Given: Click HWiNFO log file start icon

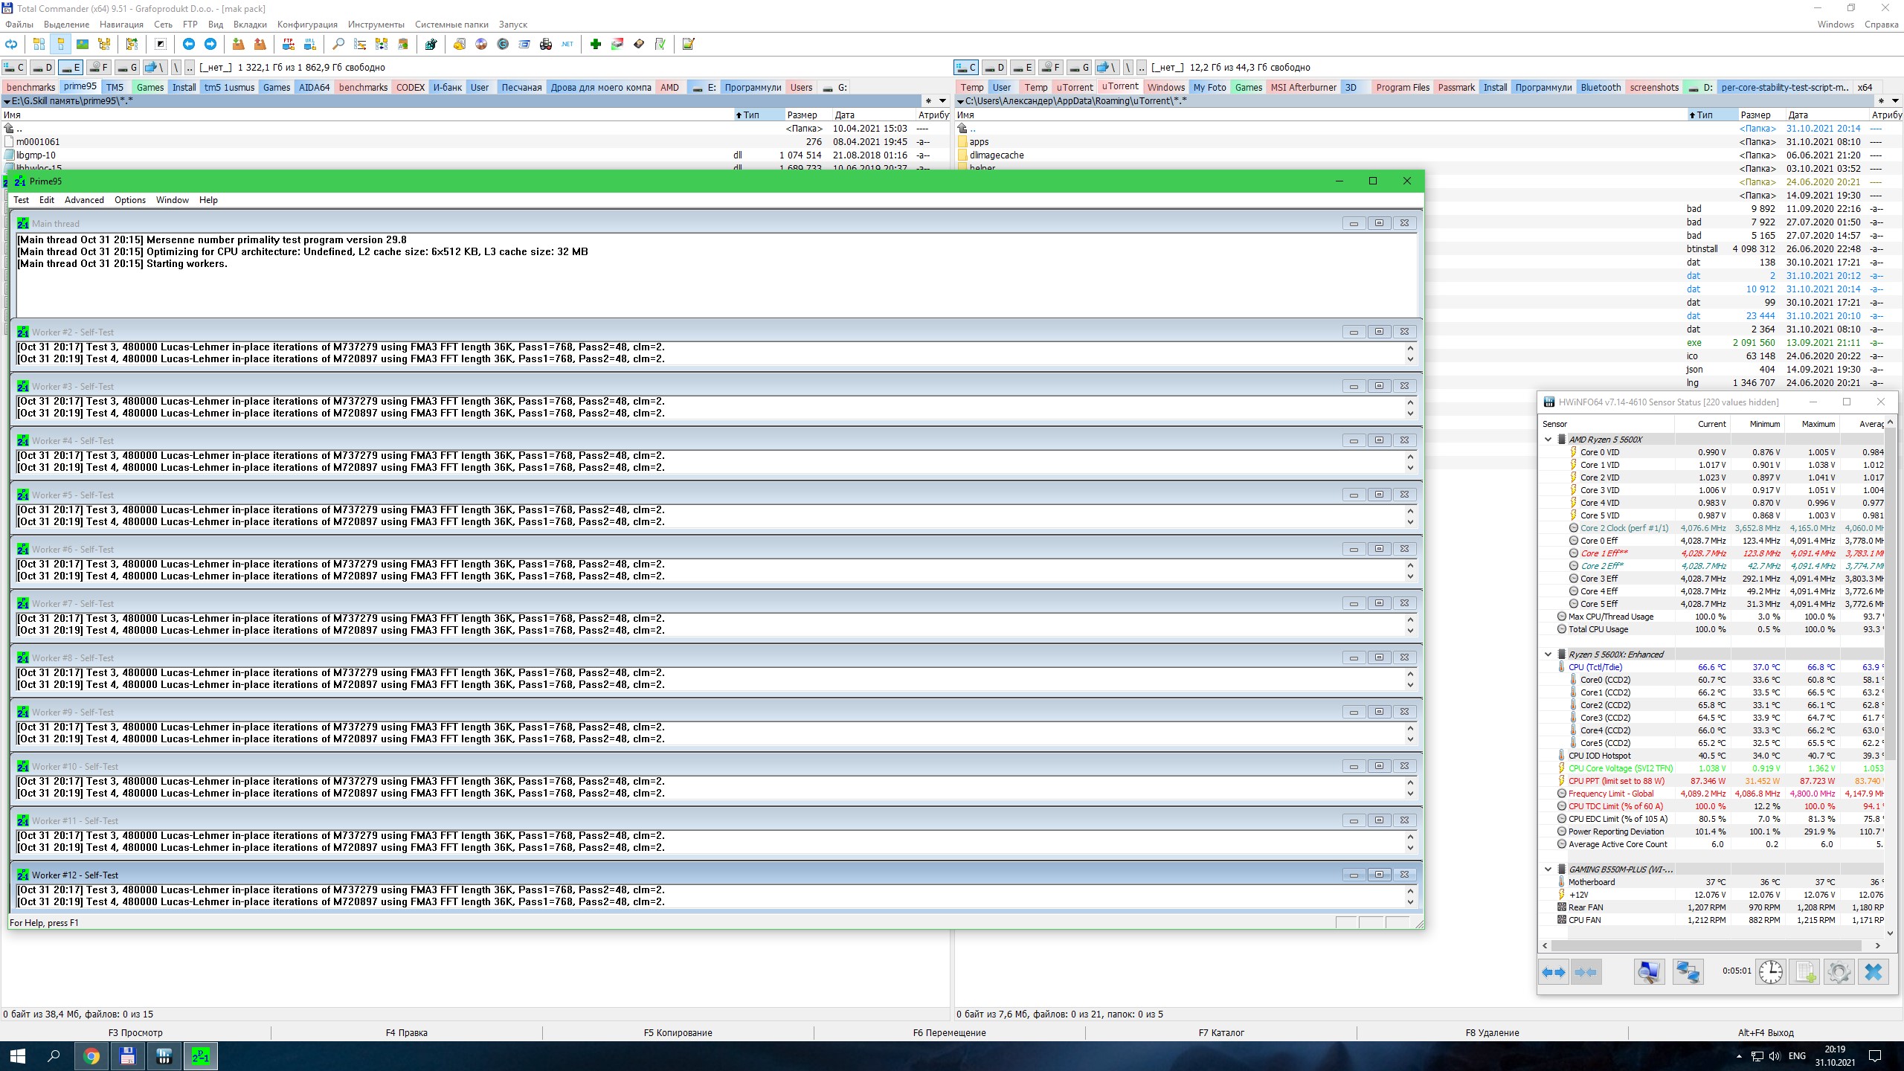Looking at the screenshot, I should tap(1805, 972).
